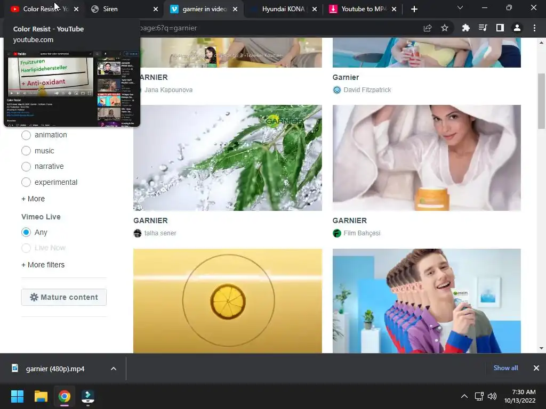Image resolution: width=546 pixels, height=409 pixels.
Task: Visit David Fitzpatrick's profile
Action: (367, 90)
